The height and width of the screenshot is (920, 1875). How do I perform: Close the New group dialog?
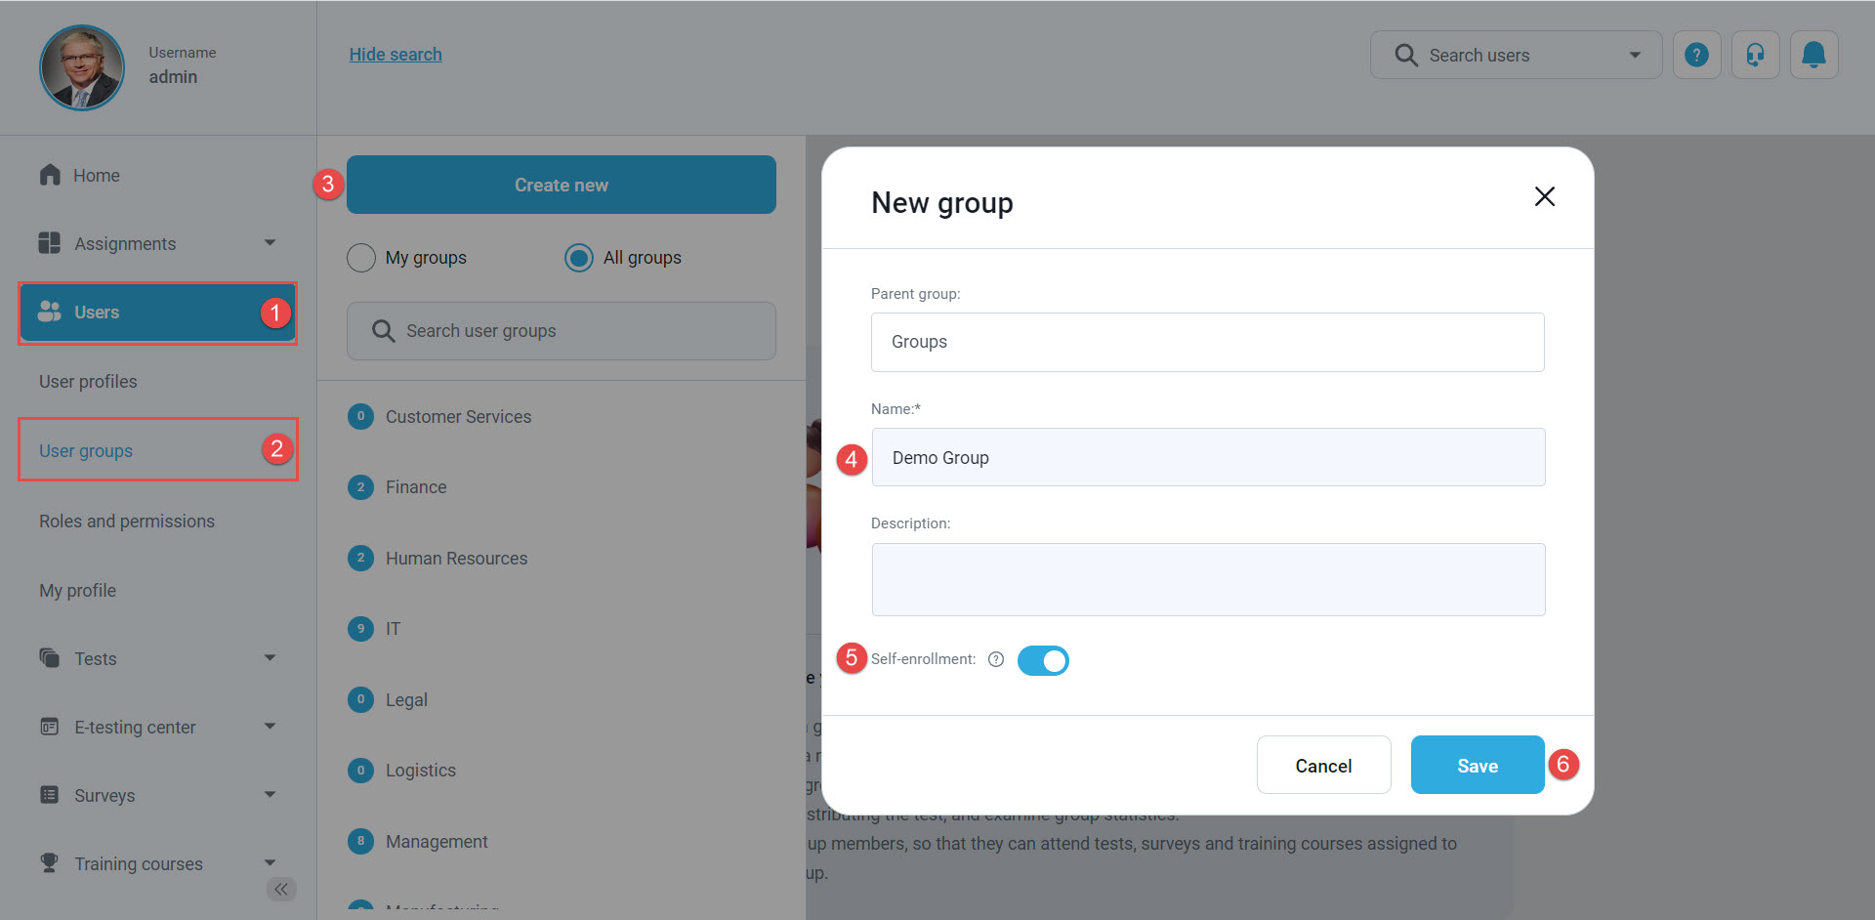pyautogui.click(x=1544, y=196)
